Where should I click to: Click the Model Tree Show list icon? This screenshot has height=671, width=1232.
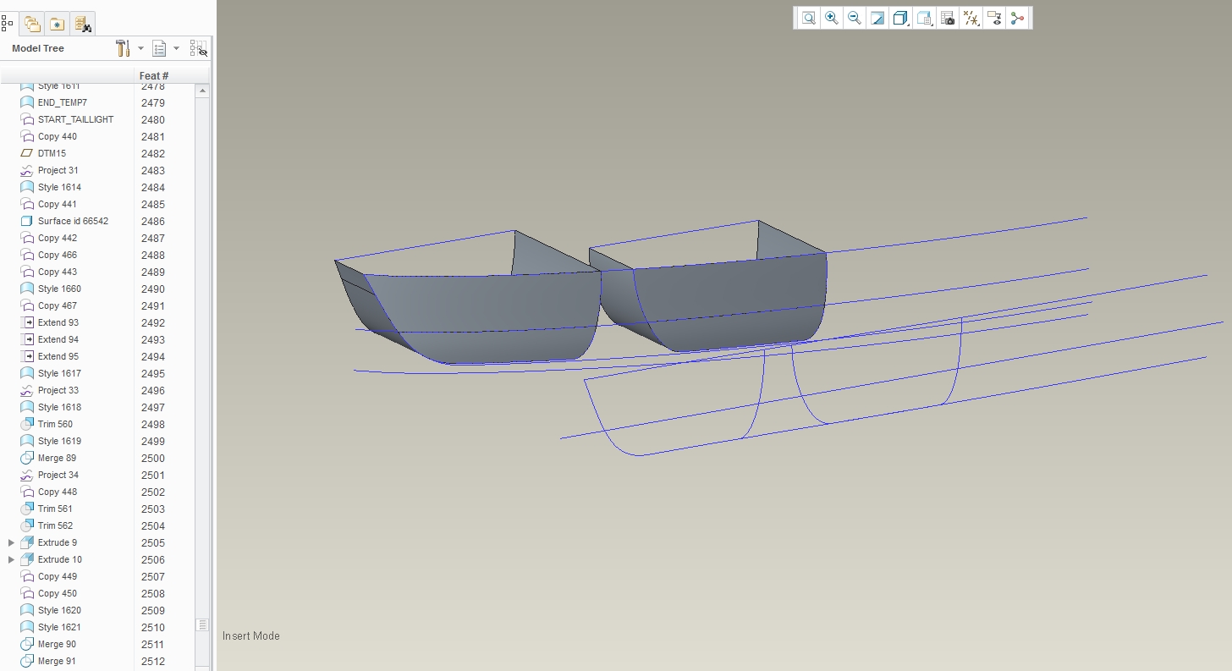tap(159, 48)
